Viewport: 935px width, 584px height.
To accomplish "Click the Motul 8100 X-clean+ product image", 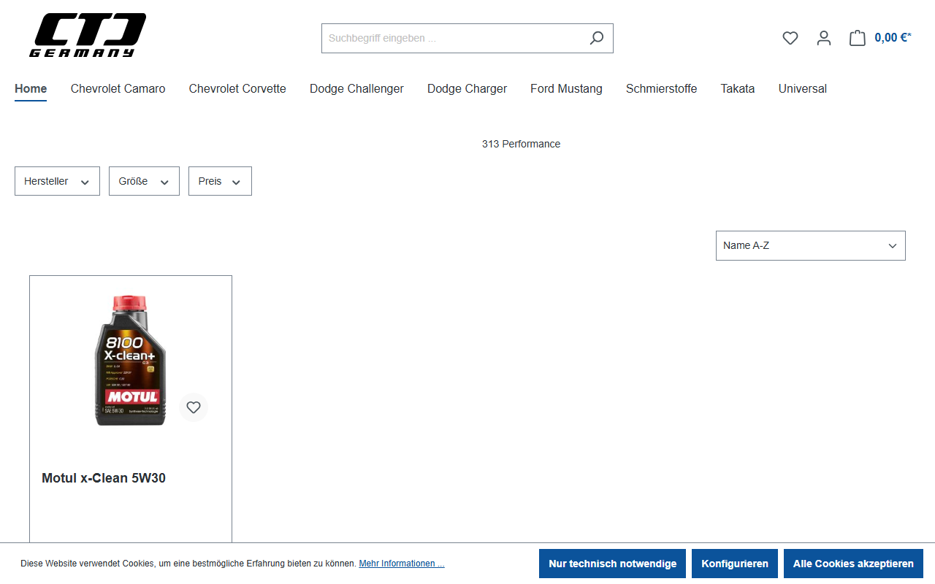I will (131, 361).
